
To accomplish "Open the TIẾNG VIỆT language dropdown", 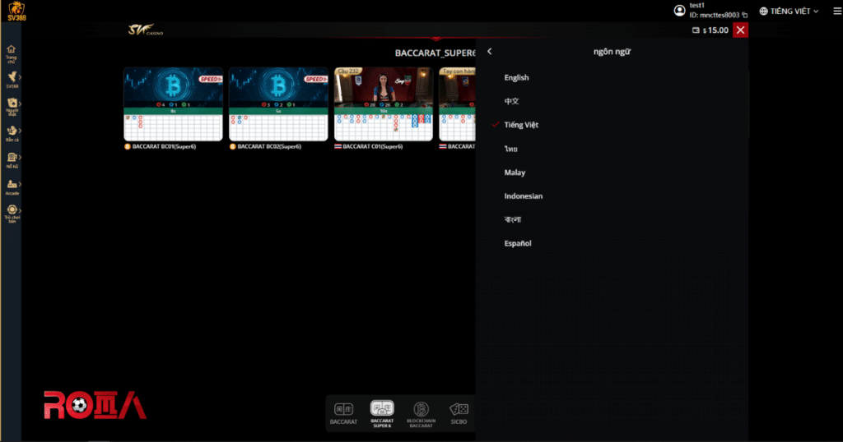I will (x=789, y=11).
